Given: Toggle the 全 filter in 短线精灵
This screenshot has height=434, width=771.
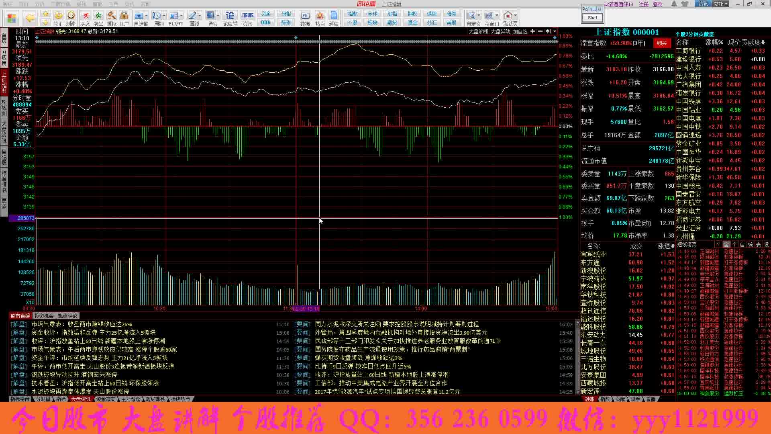Looking at the screenshot, I should click(726, 244).
